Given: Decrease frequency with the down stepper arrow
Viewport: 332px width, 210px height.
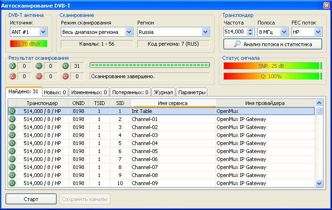Looking at the screenshot, I should tap(250, 34).
